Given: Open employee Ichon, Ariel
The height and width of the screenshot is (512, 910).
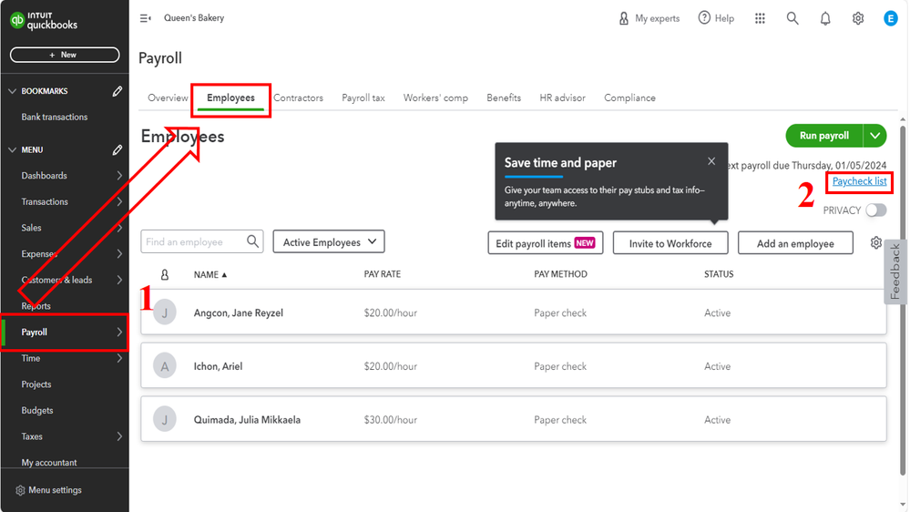Looking at the screenshot, I should (218, 366).
